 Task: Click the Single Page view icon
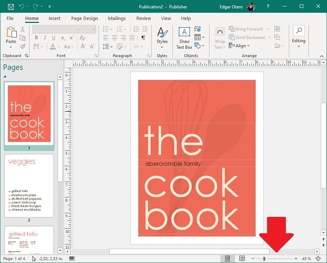click(x=227, y=259)
